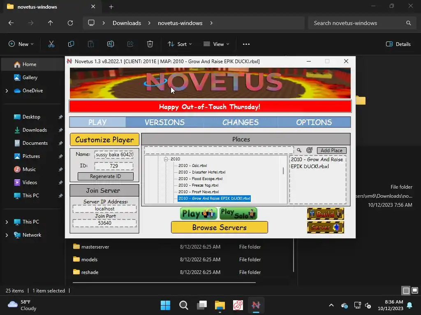Go up one folder level

[50, 23]
